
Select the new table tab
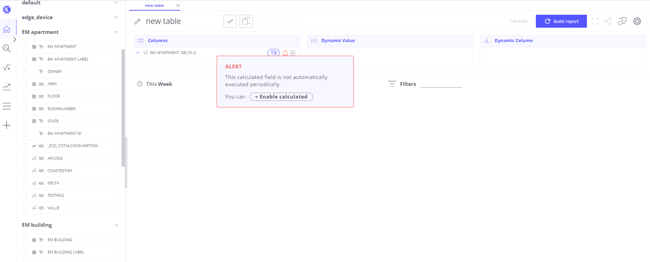[x=154, y=5]
